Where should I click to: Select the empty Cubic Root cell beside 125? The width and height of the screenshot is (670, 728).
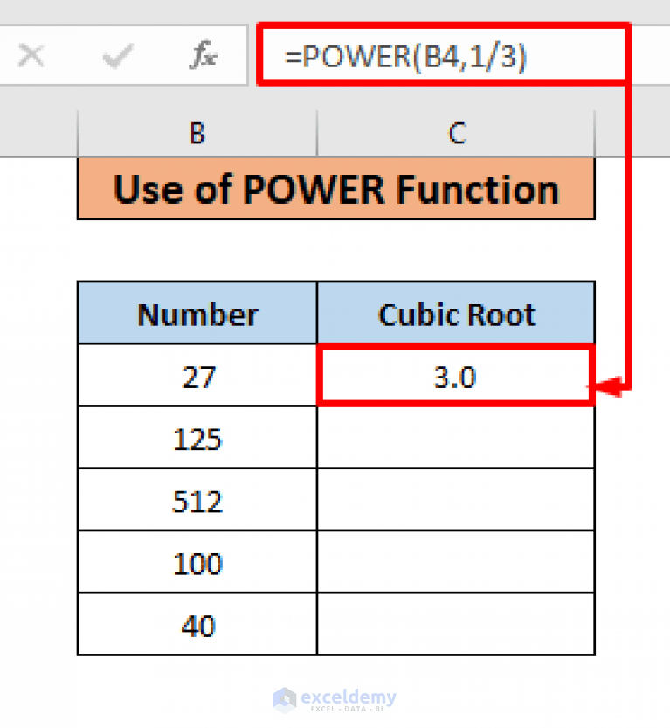[456, 437]
